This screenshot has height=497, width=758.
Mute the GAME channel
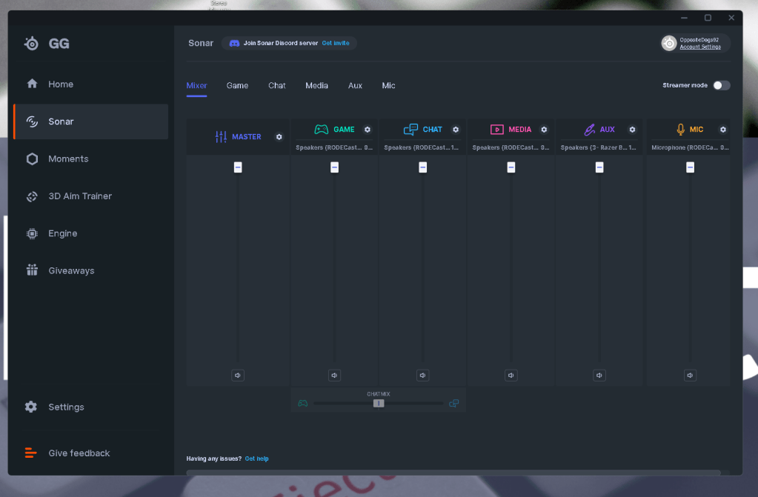click(x=334, y=376)
